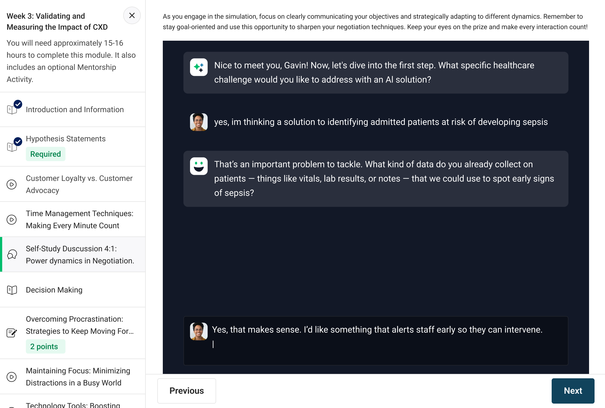
Task: Go to the Next page
Action: (573, 391)
